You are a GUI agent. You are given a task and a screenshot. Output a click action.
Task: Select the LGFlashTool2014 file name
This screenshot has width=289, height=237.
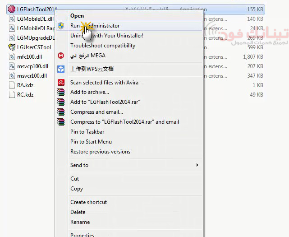click(37, 9)
